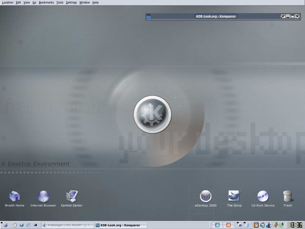Open the Tools menu
The height and width of the screenshot is (229, 305).
[x=60, y=3]
